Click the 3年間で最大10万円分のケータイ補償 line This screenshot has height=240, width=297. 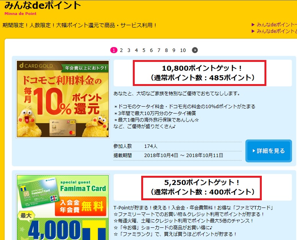(155, 113)
